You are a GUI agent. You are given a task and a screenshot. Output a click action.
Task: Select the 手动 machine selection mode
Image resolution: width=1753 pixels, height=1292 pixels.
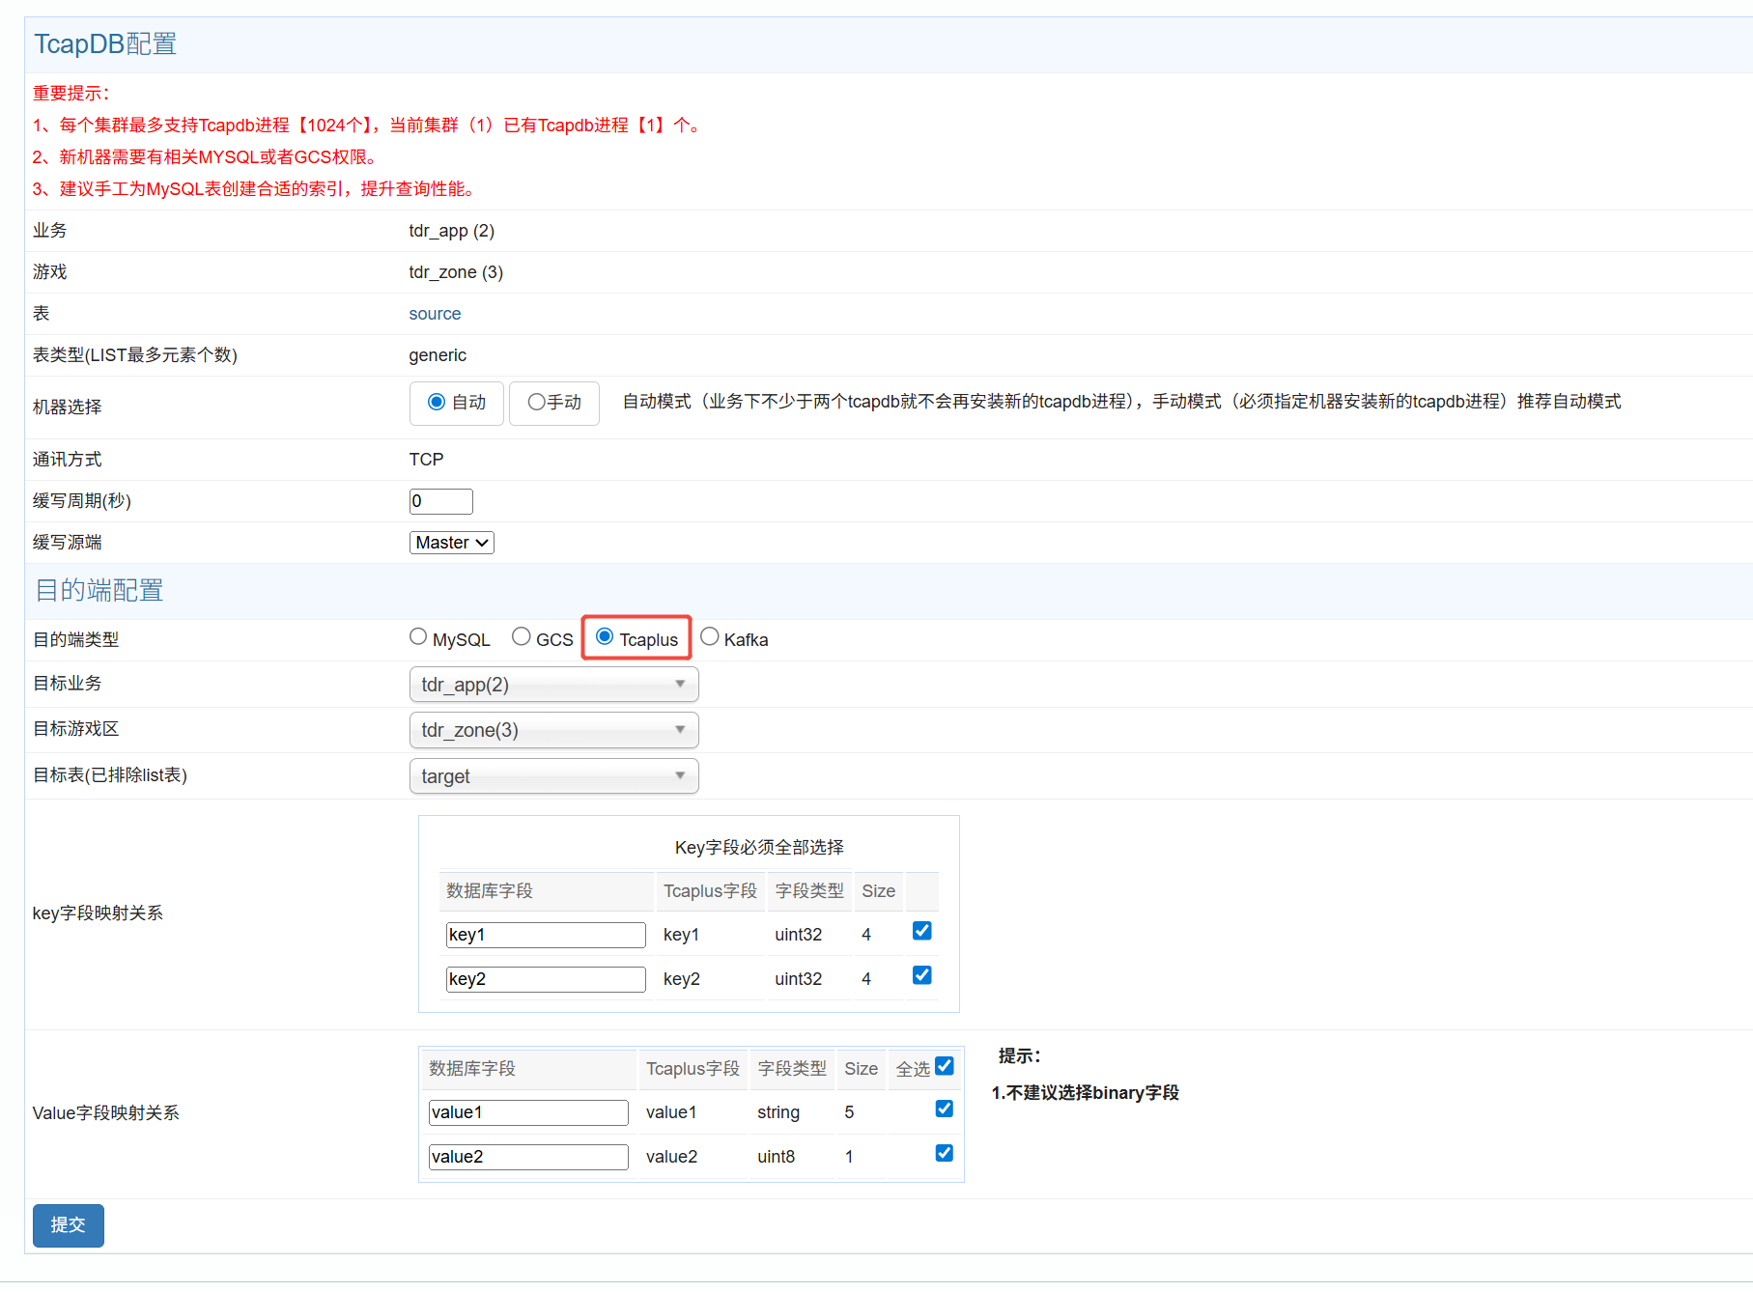coord(536,403)
